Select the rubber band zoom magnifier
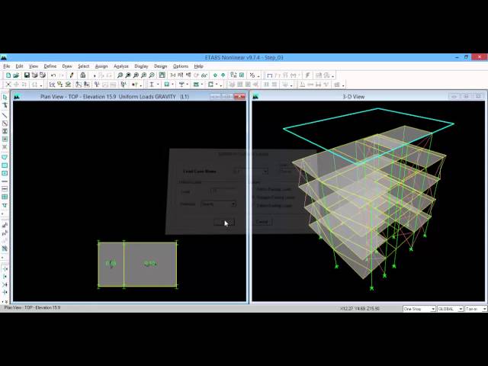The height and width of the screenshot is (366, 488). point(120,75)
